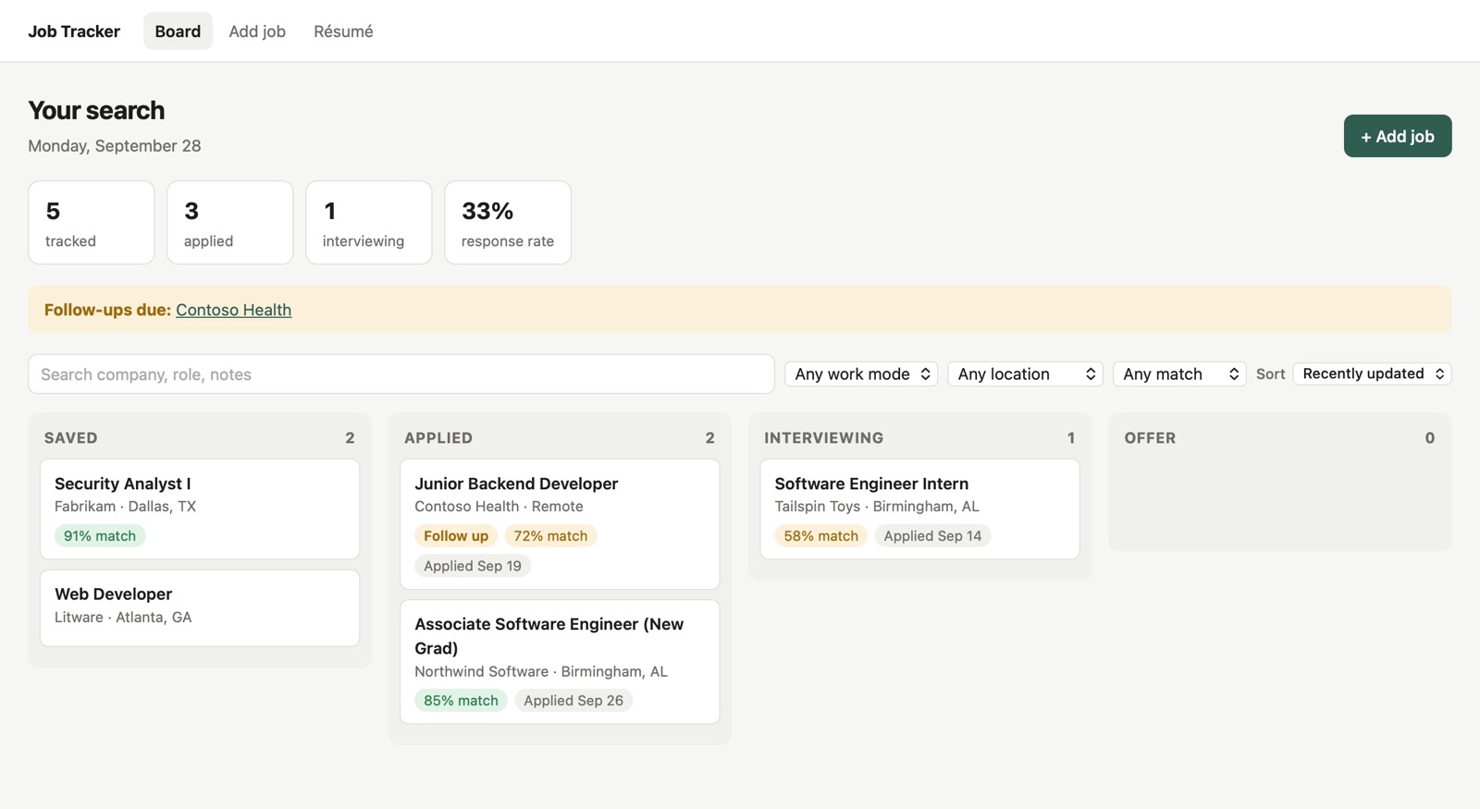The height and width of the screenshot is (809, 1480).
Task: Click the 5 tracked stat card
Action: (x=92, y=223)
